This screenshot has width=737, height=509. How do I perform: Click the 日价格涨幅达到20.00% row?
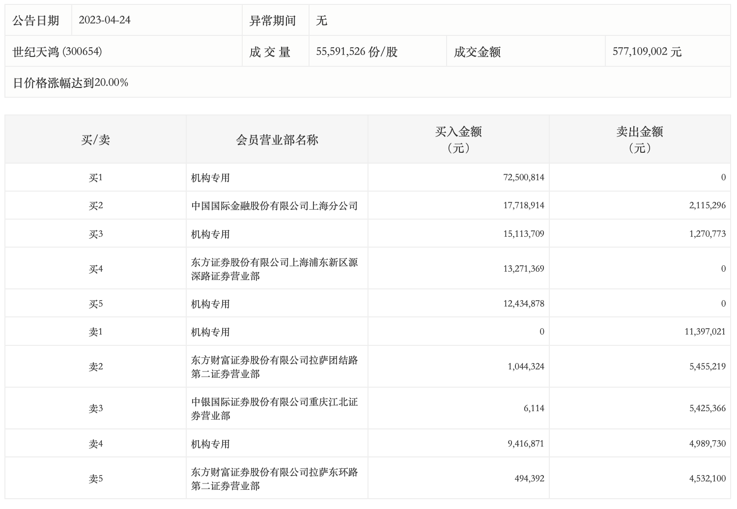point(71,83)
